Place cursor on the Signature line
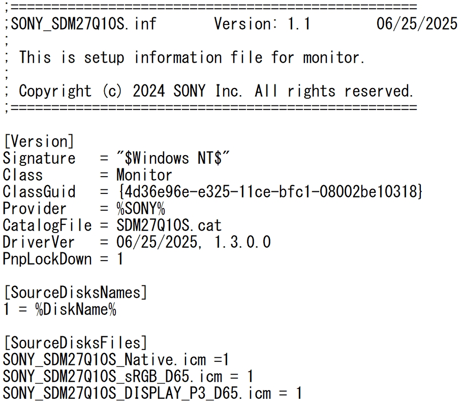461x404 pixels. coord(116,158)
